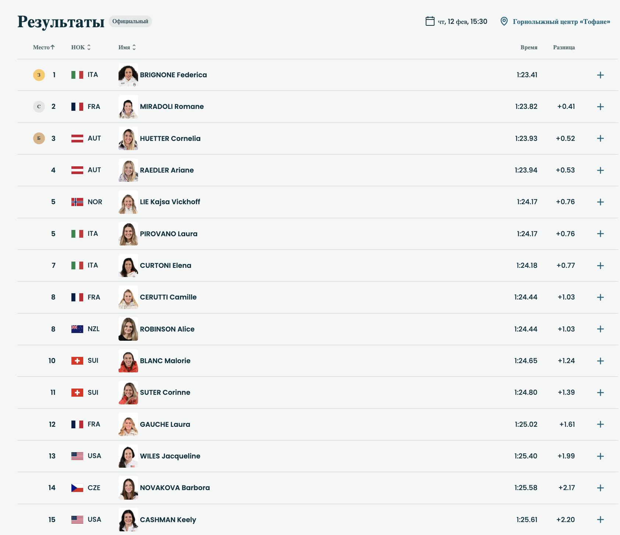Click the calendar icon near the date
Screen dimensions: 620x535
point(430,21)
